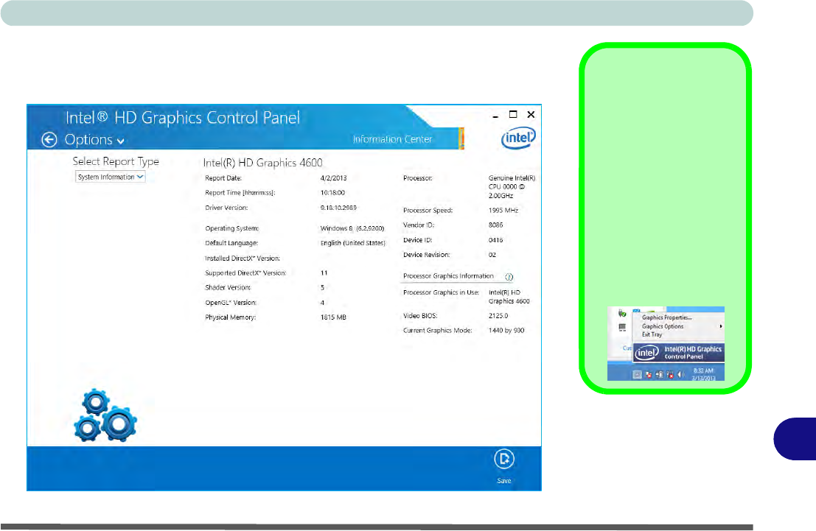The width and height of the screenshot is (816, 531).
Task: Minimize the Intel HD Graphics Control Panel window
Action: click(495, 116)
